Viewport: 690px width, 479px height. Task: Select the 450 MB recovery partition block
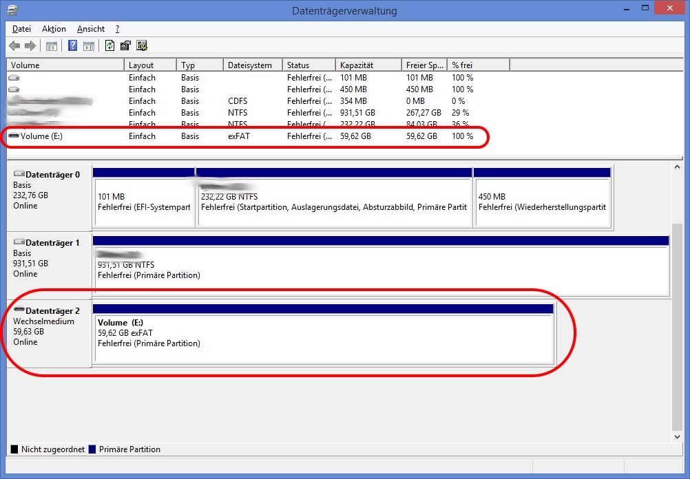click(542, 202)
